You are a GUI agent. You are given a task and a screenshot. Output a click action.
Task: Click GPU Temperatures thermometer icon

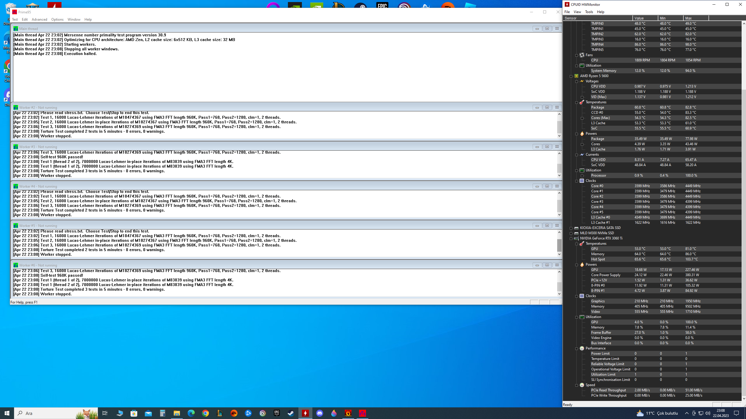click(582, 244)
